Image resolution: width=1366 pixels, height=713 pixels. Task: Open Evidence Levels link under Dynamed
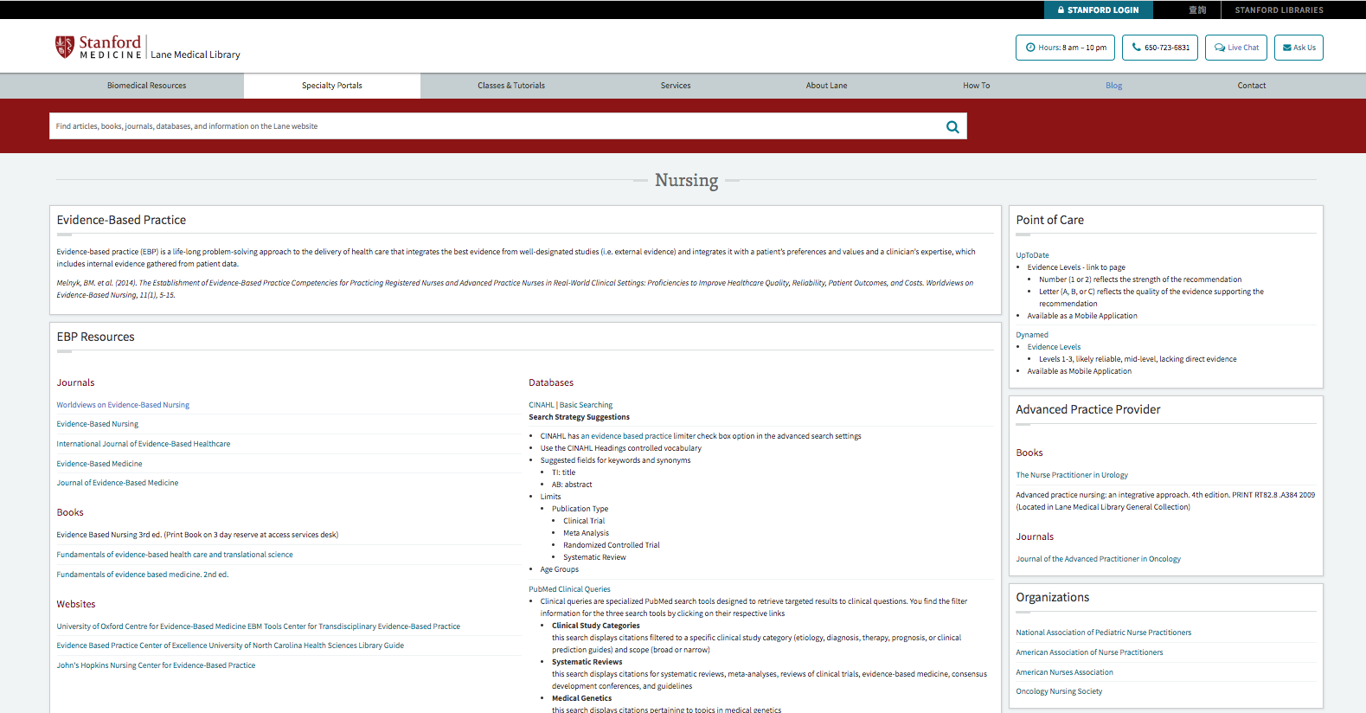(x=1054, y=347)
